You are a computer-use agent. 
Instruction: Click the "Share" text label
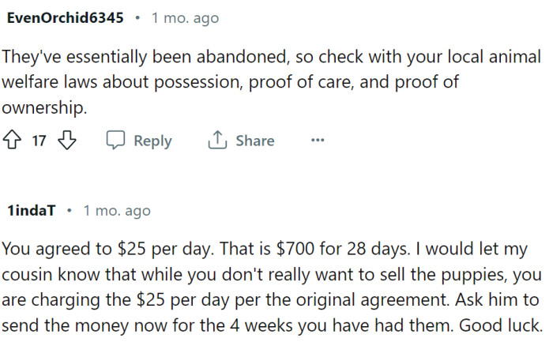click(254, 141)
